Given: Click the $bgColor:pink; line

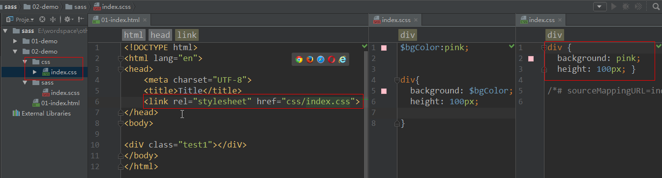Looking at the screenshot, I should click(434, 48).
